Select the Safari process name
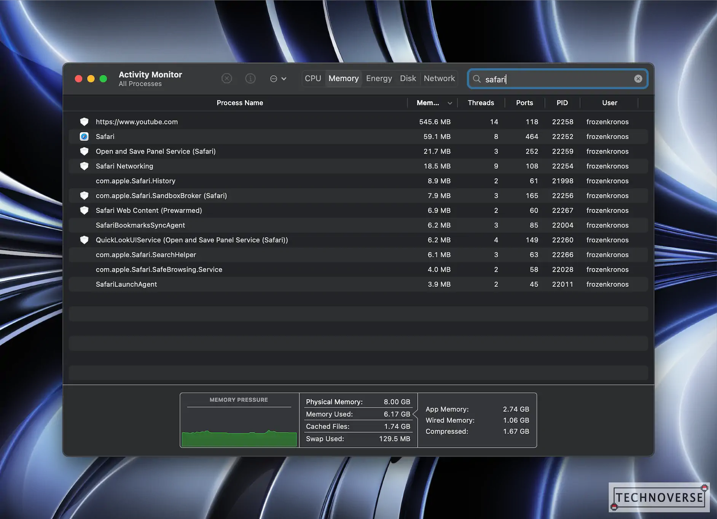This screenshot has height=519, width=717. click(x=105, y=136)
